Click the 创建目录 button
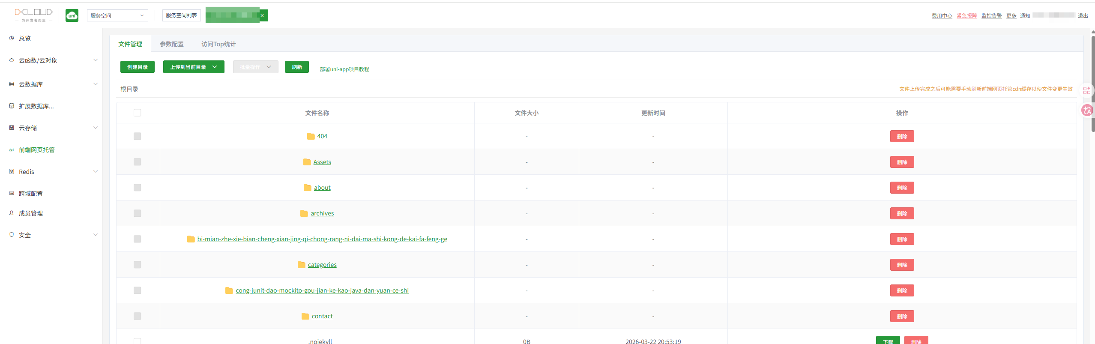This screenshot has width=1095, height=344. (x=137, y=67)
